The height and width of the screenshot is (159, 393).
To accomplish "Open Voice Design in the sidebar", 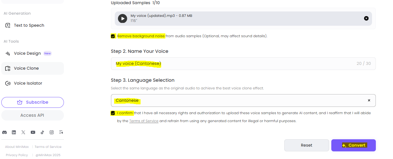I will pyautogui.click(x=32, y=53).
